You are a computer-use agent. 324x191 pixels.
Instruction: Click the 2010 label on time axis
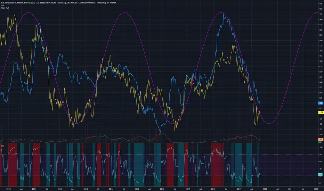coord(8,189)
